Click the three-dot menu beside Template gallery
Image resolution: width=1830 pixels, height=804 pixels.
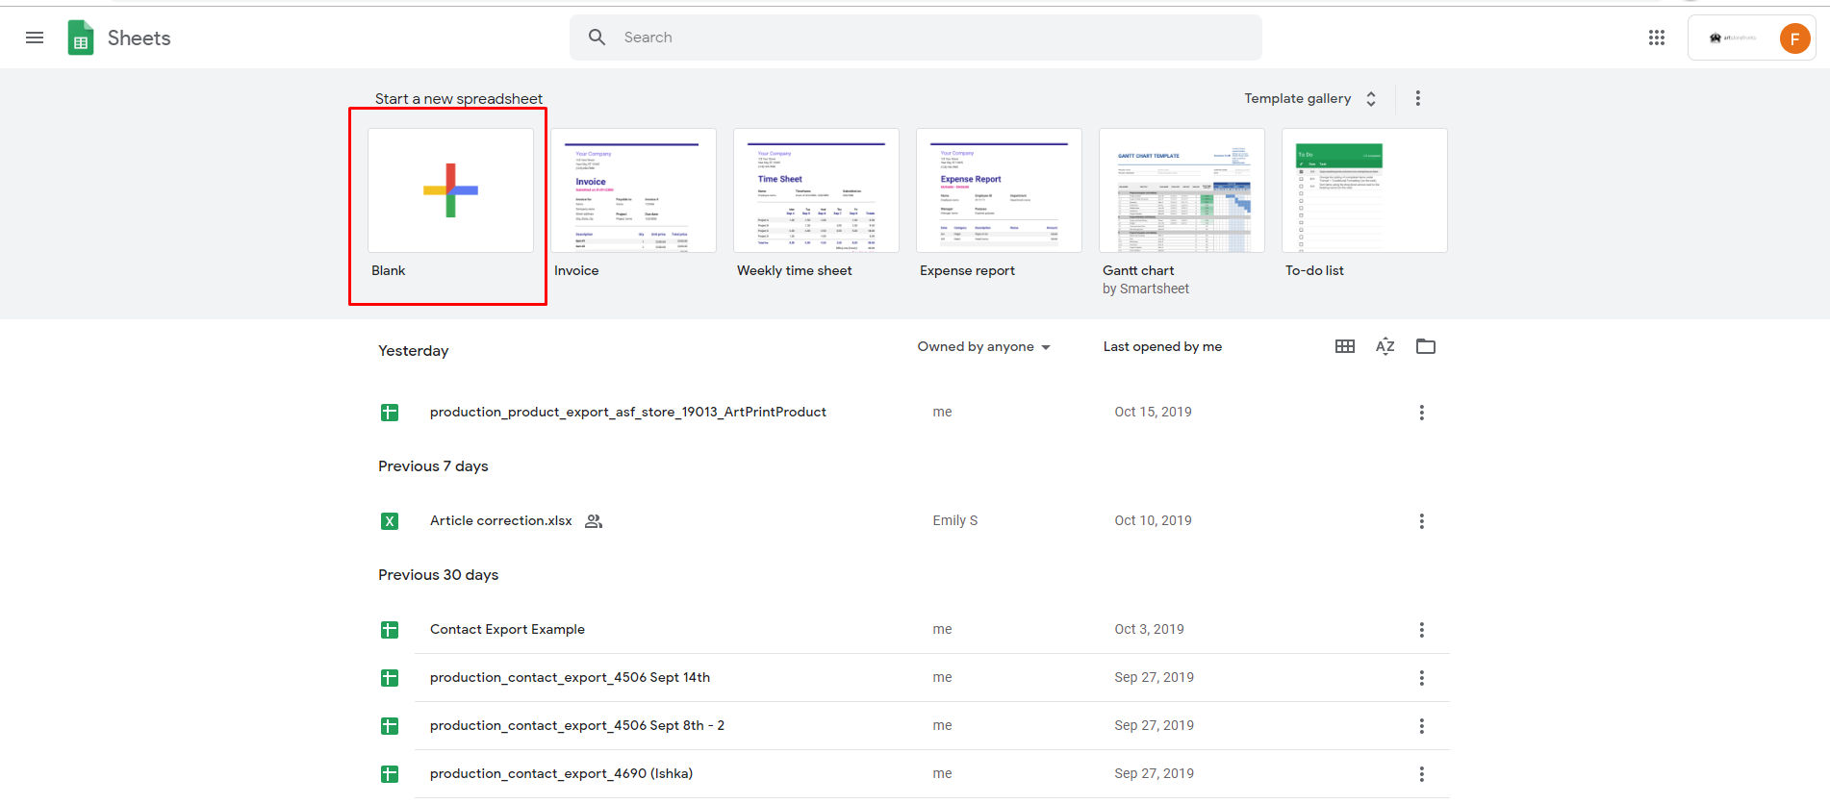point(1417,98)
